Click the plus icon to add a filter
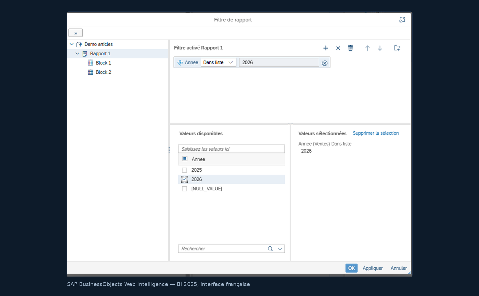Viewport: 479px width, 296px height. pos(326,48)
